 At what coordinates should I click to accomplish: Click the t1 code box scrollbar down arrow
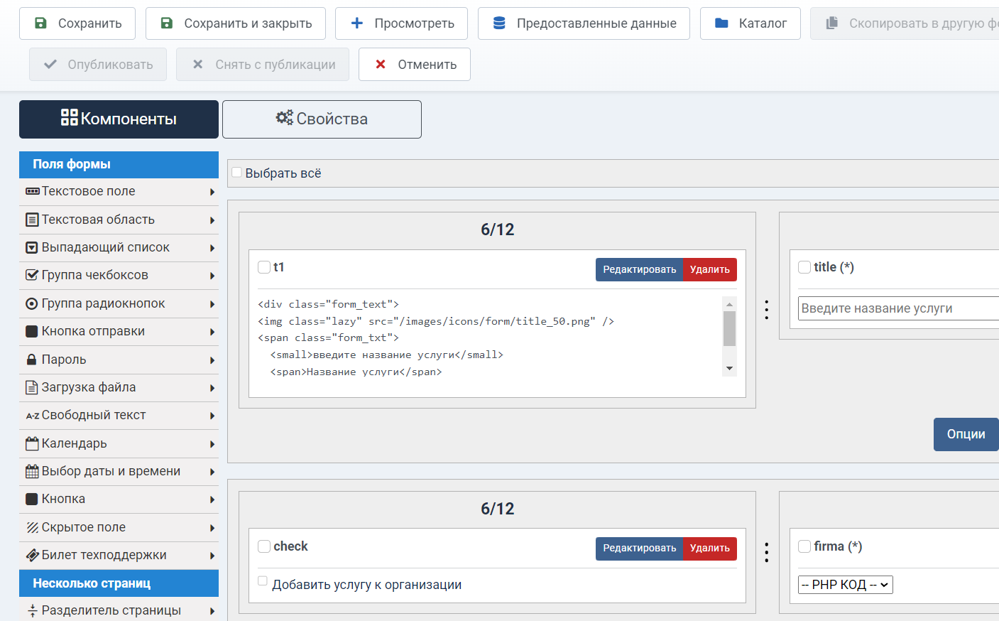(x=729, y=369)
